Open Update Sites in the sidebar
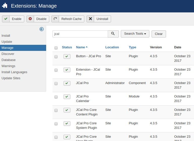194x141 pixels. tap(11, 78)
